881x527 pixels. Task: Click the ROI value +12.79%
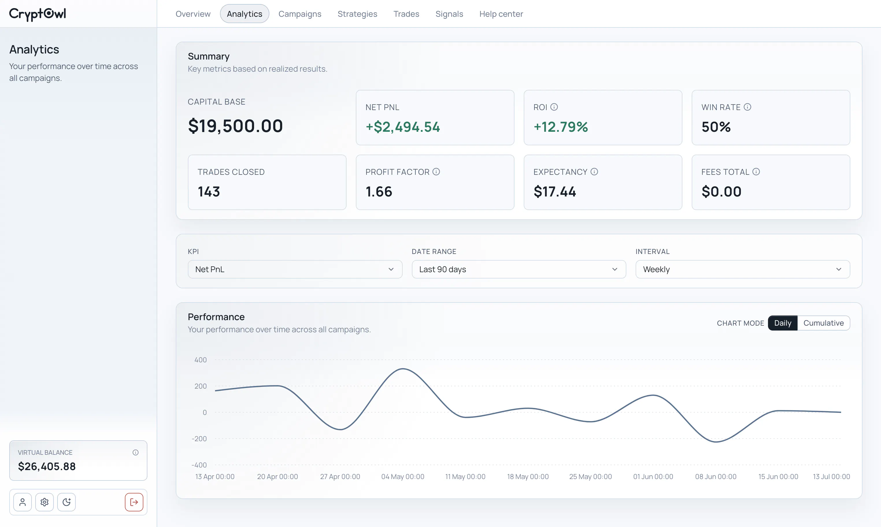[x=560, y=127]
